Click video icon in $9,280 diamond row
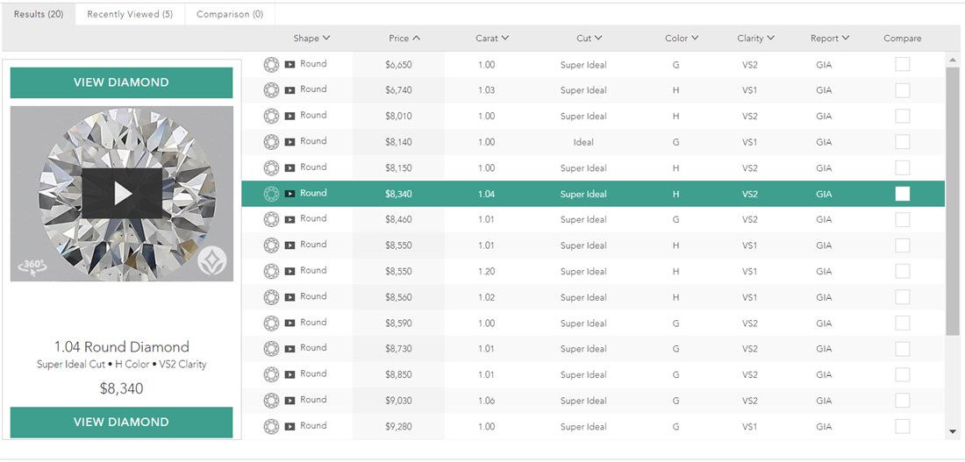 [289, 427]
